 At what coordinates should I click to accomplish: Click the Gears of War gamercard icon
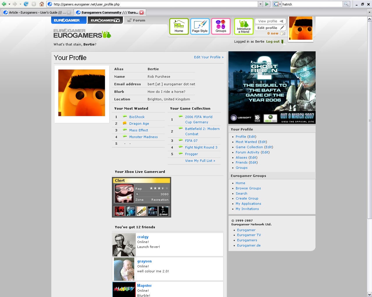[x=119, y=211]
